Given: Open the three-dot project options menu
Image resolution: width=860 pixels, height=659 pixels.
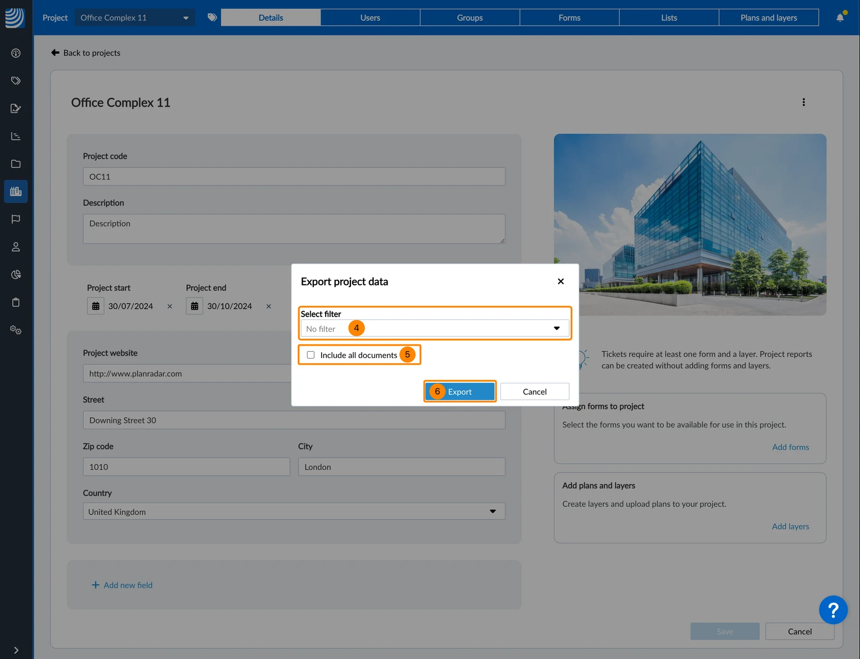Looking at the screenshot, I should 804,102.
